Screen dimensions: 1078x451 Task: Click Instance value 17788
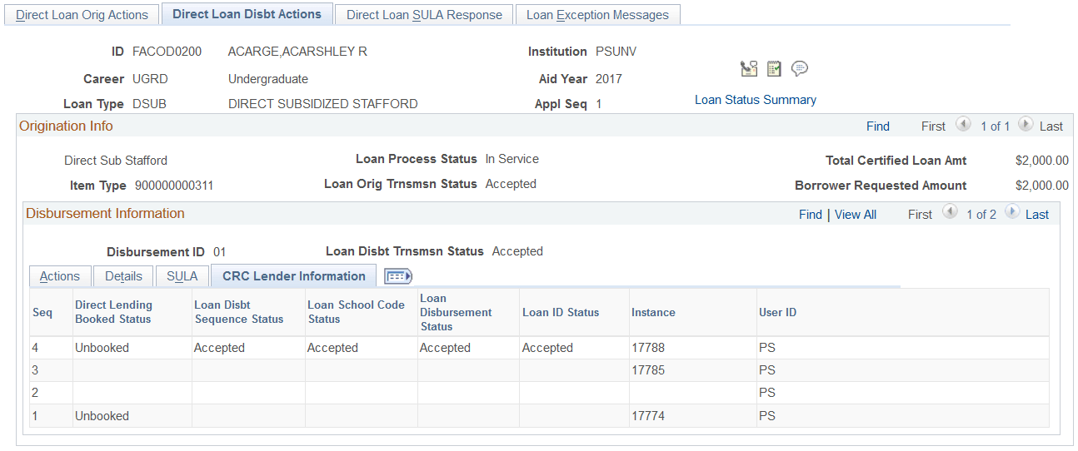[x=648, y=348]
